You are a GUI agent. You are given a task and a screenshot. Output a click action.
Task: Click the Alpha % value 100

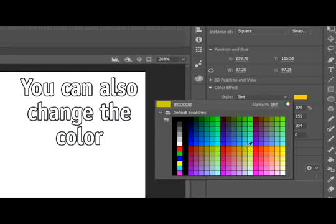[274, 105]
